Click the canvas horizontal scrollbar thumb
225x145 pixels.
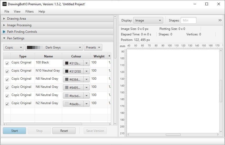pyautogui.click(x=173, y=135)
